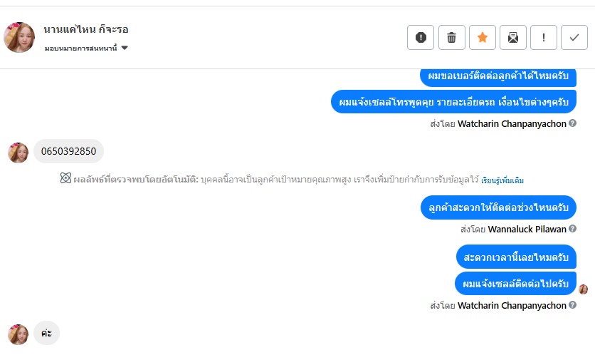Open the customer's profile picture in header
This screenshot has width=595, height=360.
click(x=19, y=37)
